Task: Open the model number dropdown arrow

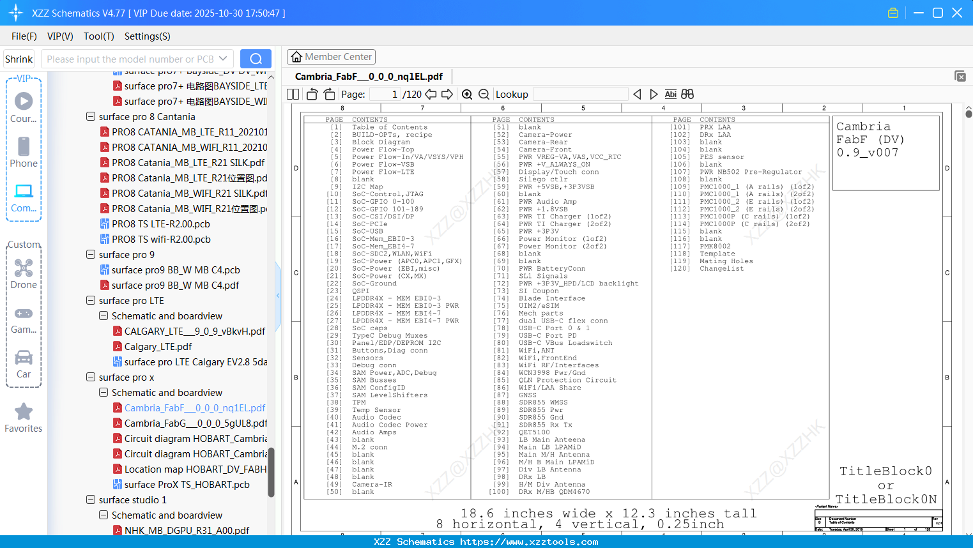Action: click(x=223, y=59)
